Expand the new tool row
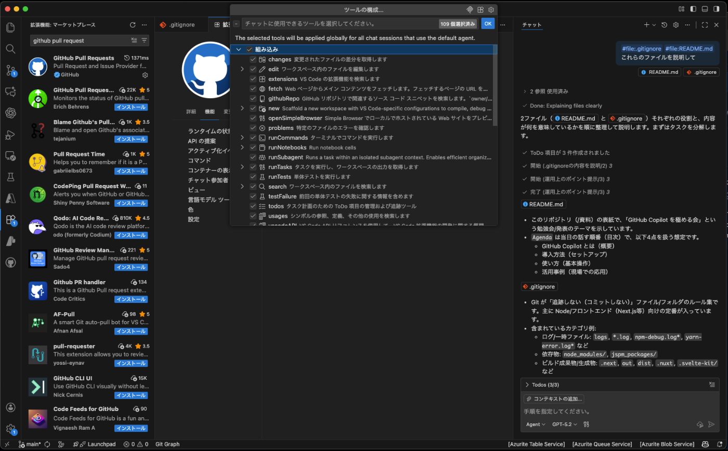 click(242, 108)
